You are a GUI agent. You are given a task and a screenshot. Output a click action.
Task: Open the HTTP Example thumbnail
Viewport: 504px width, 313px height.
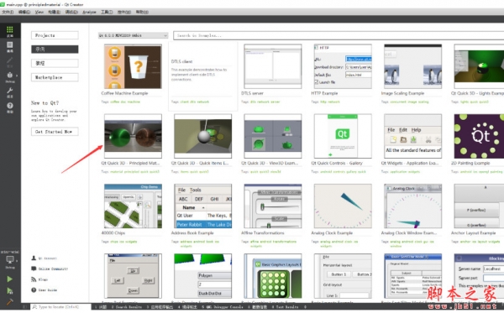point(343,66)
